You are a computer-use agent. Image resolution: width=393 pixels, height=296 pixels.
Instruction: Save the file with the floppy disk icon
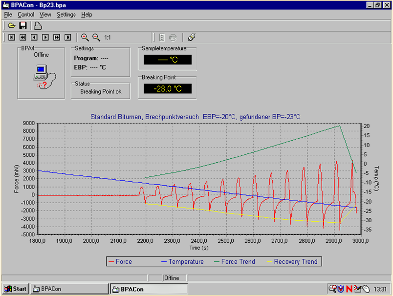pos(22,26)
